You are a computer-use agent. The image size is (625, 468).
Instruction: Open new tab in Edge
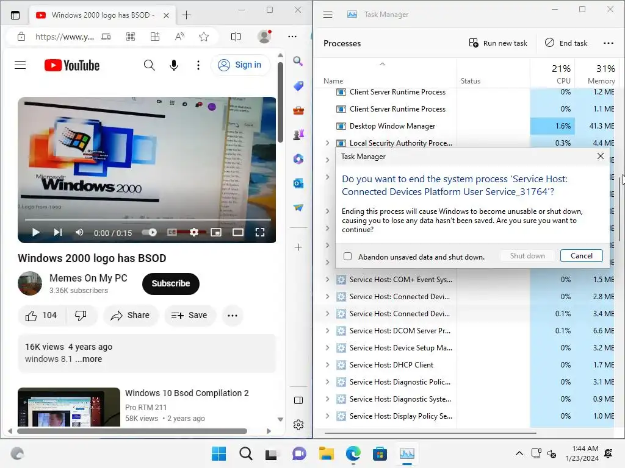point(186,15)
